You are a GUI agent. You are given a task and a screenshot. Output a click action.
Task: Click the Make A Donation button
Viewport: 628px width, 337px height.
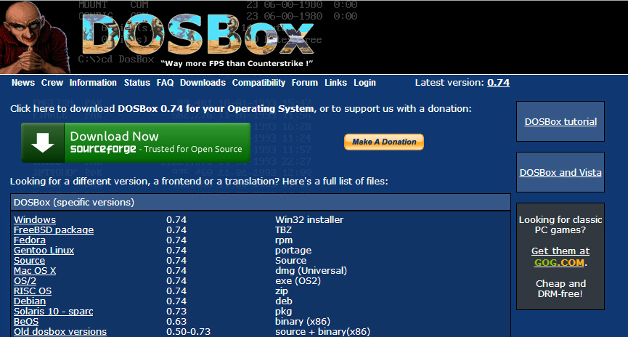383,142
